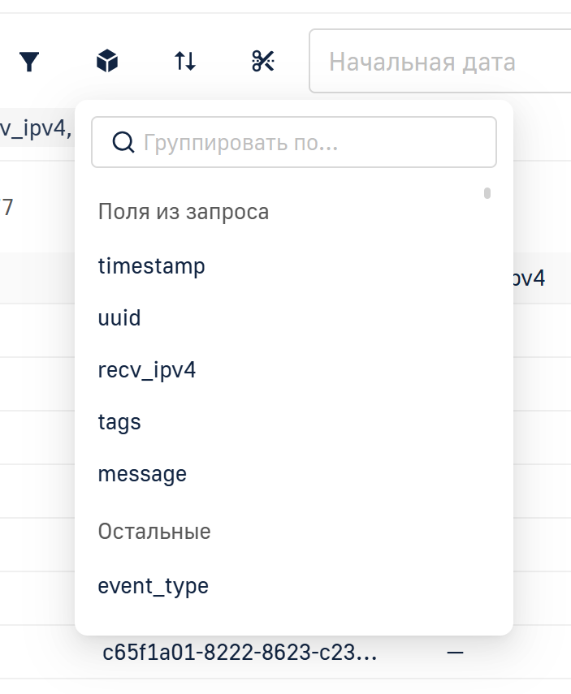Pick 'tags' from the field list

coord(119,422)
